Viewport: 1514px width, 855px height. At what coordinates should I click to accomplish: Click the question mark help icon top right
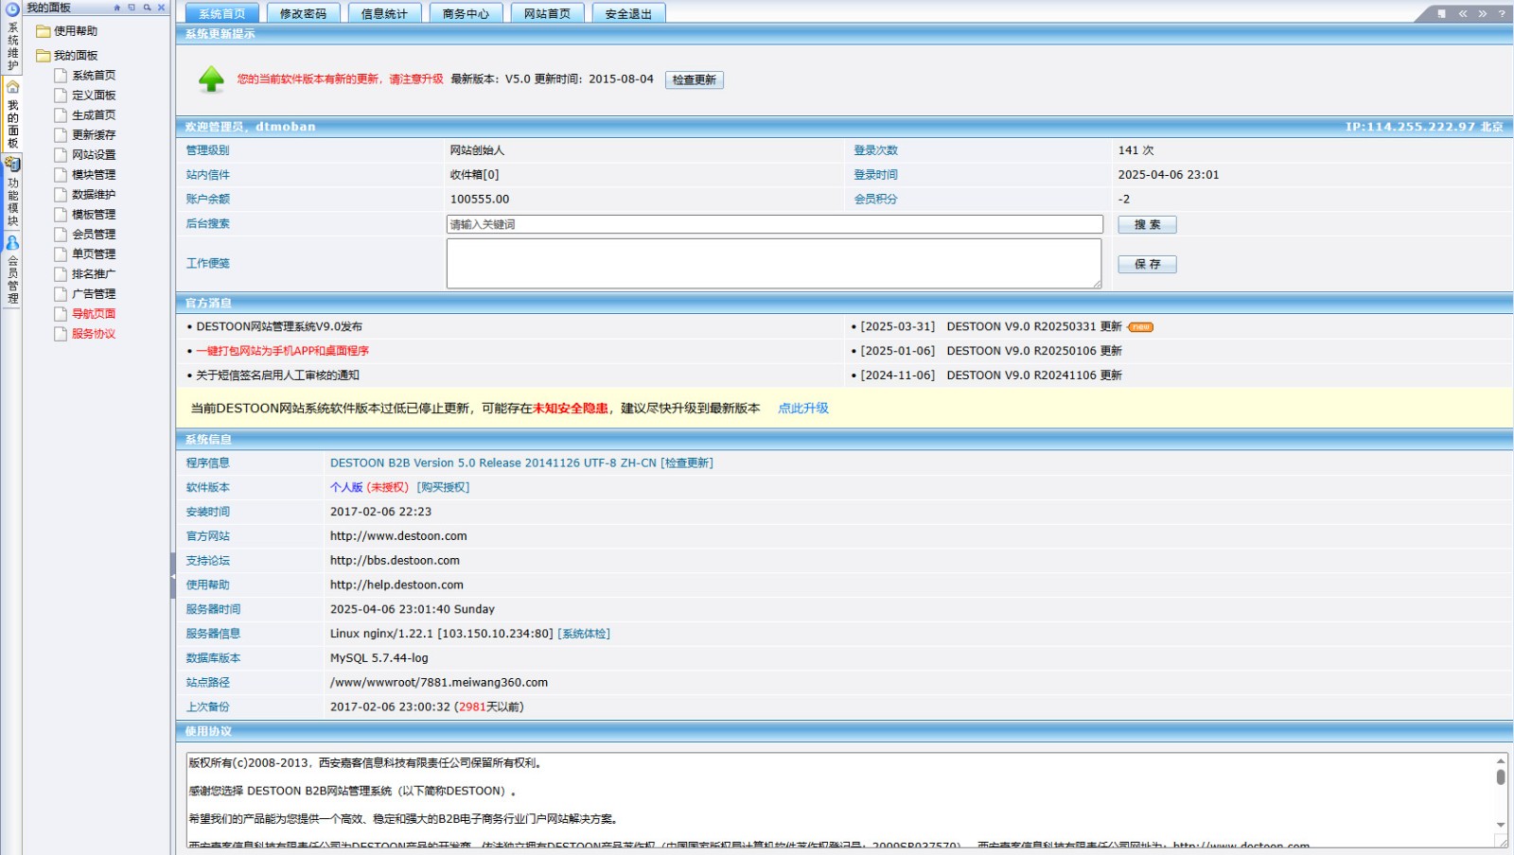1502,13
